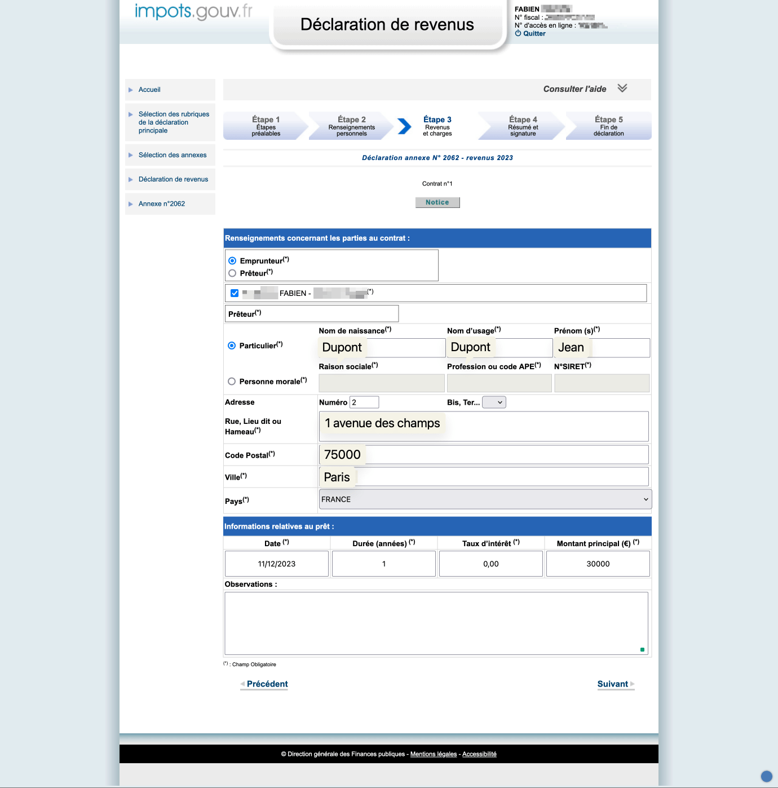Screen dimensions: 778x788
Task: Click the blue circle icon at bottom right
Action: (766, 776)
